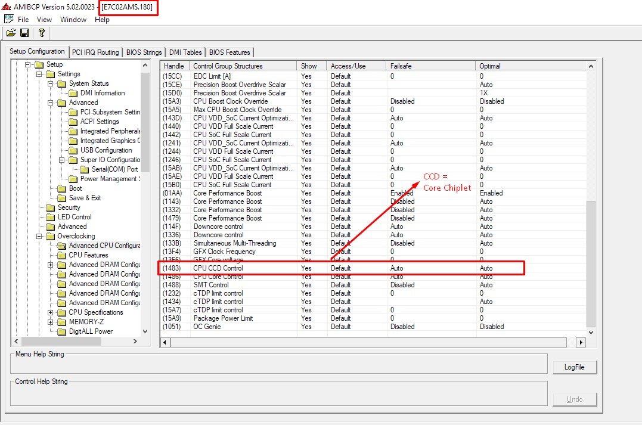This screenshot has height=425, width=642.
Task: Select the Package Power Limit row
Action: coord(373,318)
